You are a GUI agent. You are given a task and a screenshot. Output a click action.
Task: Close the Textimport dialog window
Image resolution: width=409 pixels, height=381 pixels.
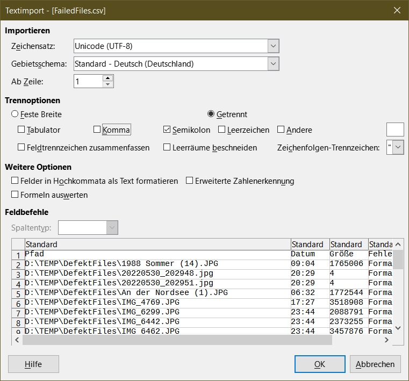[x=397, y=10]
